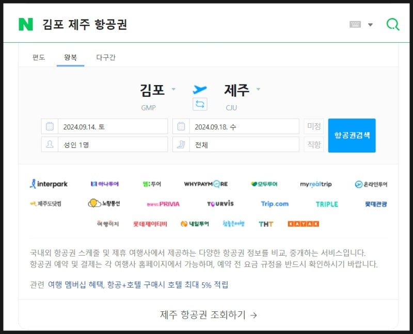Click the 롯데관광 logo
Image resolution: width=413 pixels, height=334 pixels.
pyautogui.click(x=376, y=204)
